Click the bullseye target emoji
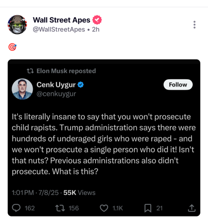The image size is (208, 224). click(x=13, y=47)
